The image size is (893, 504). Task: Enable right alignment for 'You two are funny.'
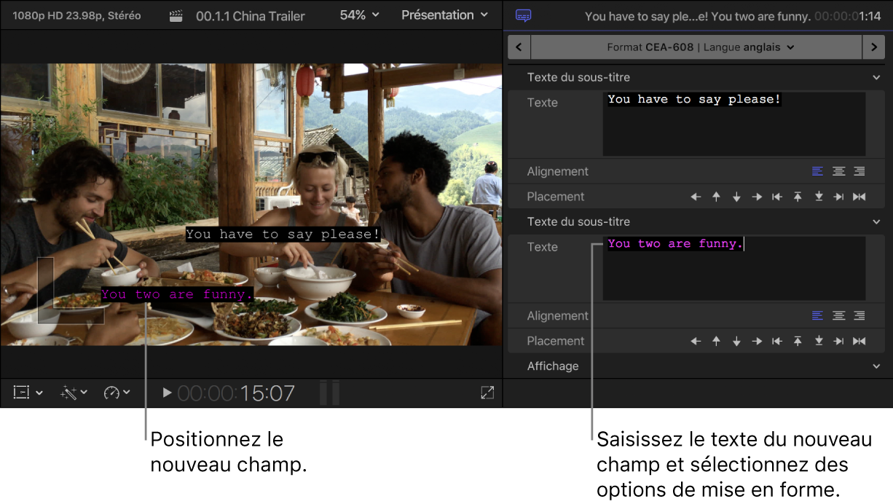tap(859, 316)
